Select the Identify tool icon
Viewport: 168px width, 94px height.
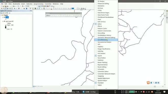[x=26, y=9]
